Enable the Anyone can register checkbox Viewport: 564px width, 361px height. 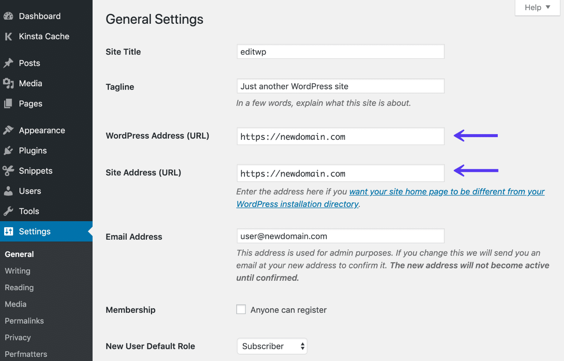coord(241,309)
